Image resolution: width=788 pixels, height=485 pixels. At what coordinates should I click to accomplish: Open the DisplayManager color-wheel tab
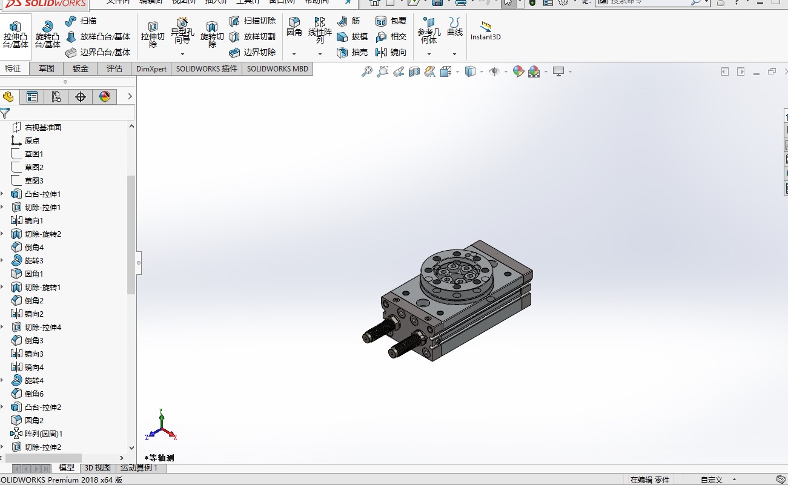pyautogui.click(x=105, y=97)
